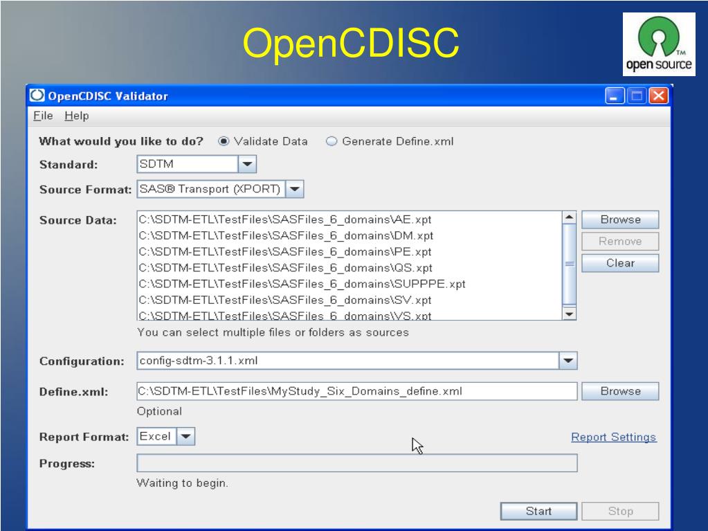Click the source list scroll up arrow
The image size is (708, 531).
(x=570, y=217)
